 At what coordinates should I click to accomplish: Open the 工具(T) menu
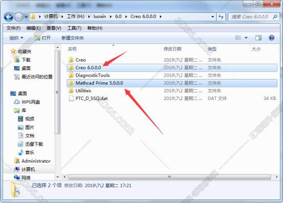[74, 28]
